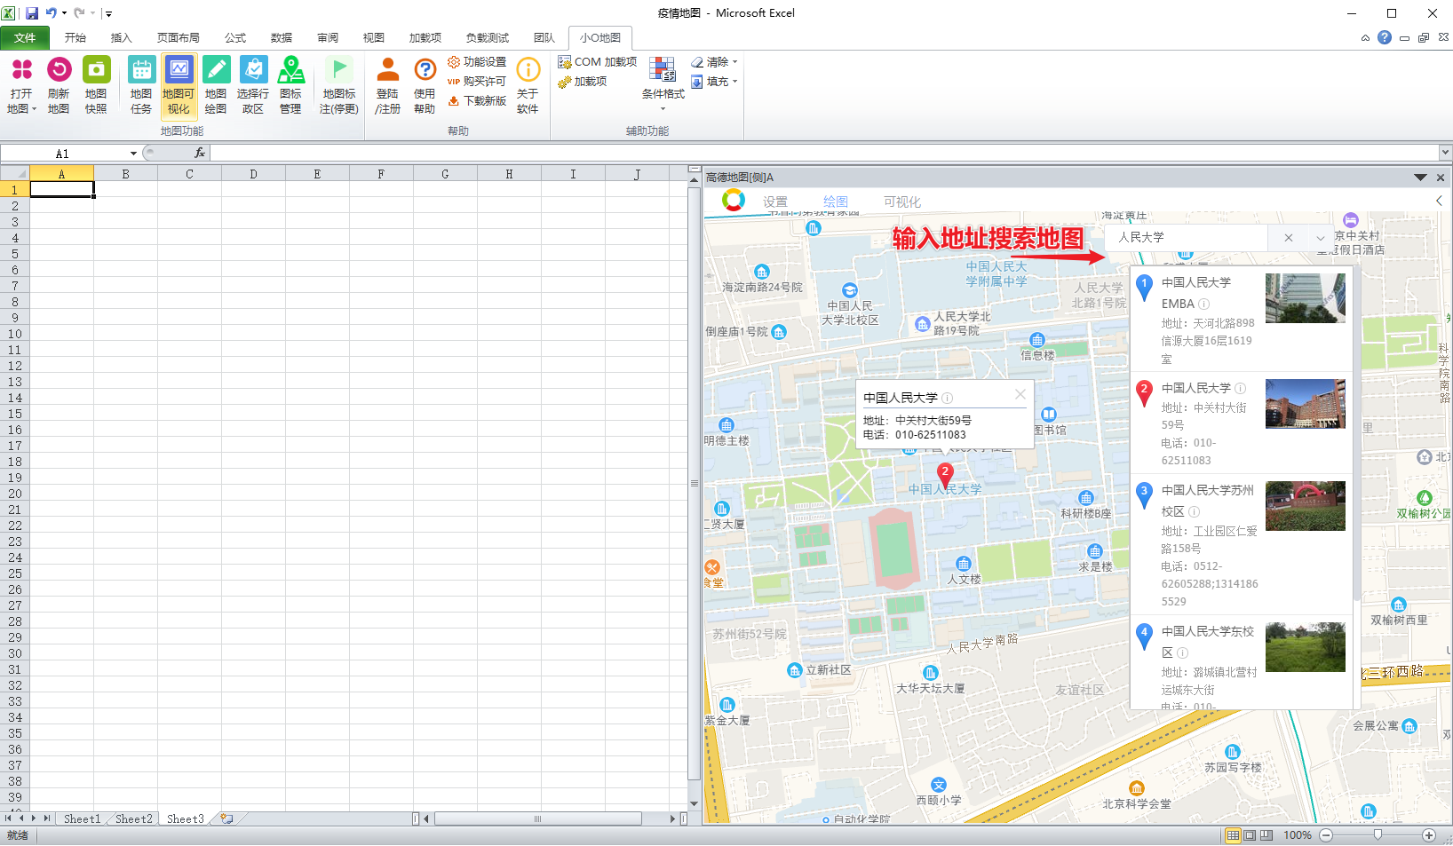Open the 文件 File tab
This screenshot has width=1453, height=846.
click(25, 37)
